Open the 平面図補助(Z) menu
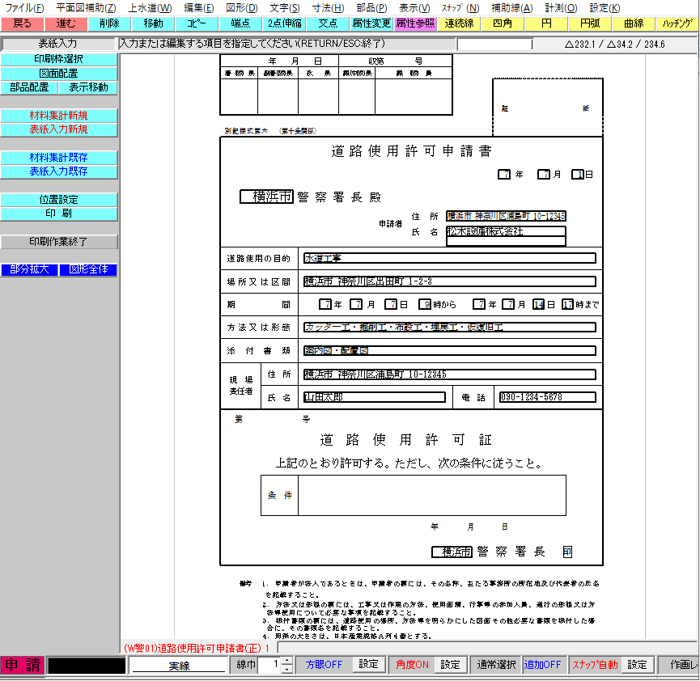The image size is (700, 681). [x=86, y=8]
